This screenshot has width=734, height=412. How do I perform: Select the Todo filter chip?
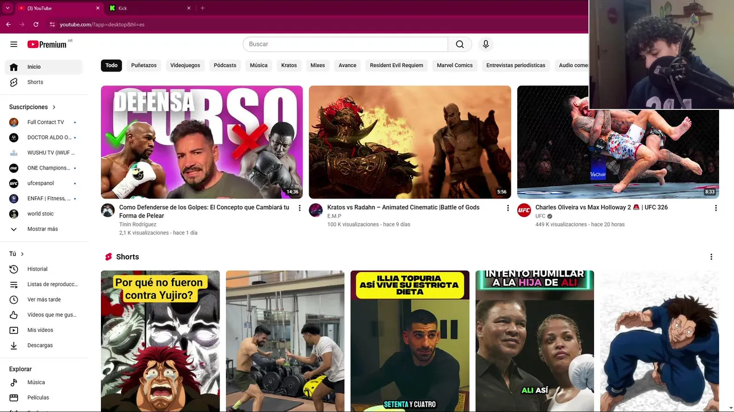111,65
